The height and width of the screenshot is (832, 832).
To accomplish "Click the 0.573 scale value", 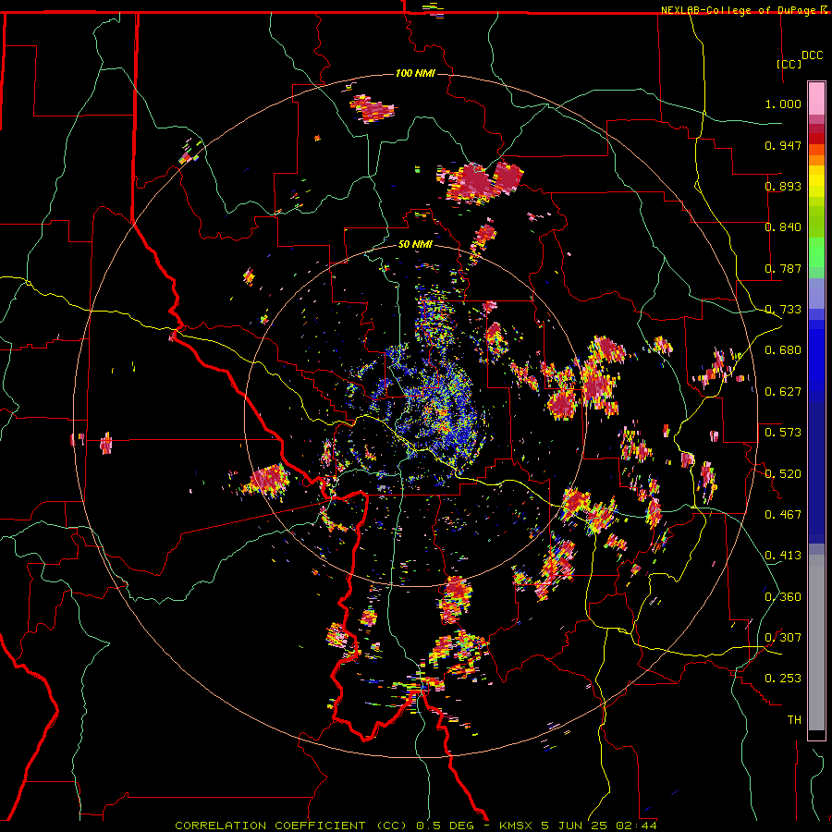I will tap(783, 433).
